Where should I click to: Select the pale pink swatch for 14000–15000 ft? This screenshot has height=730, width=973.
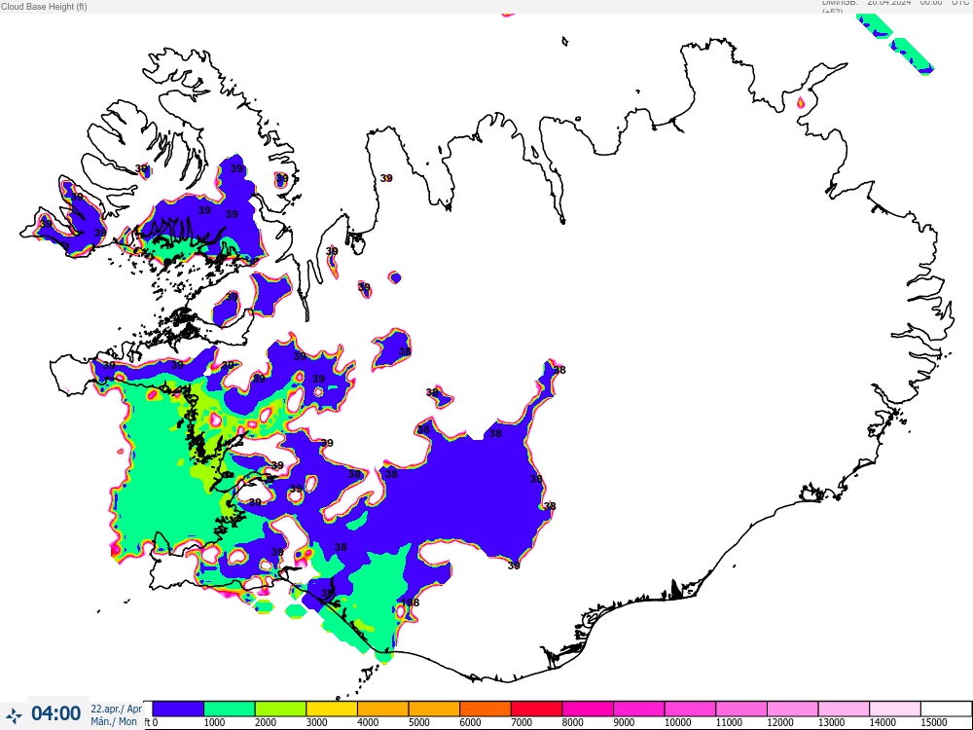point(894,709)
